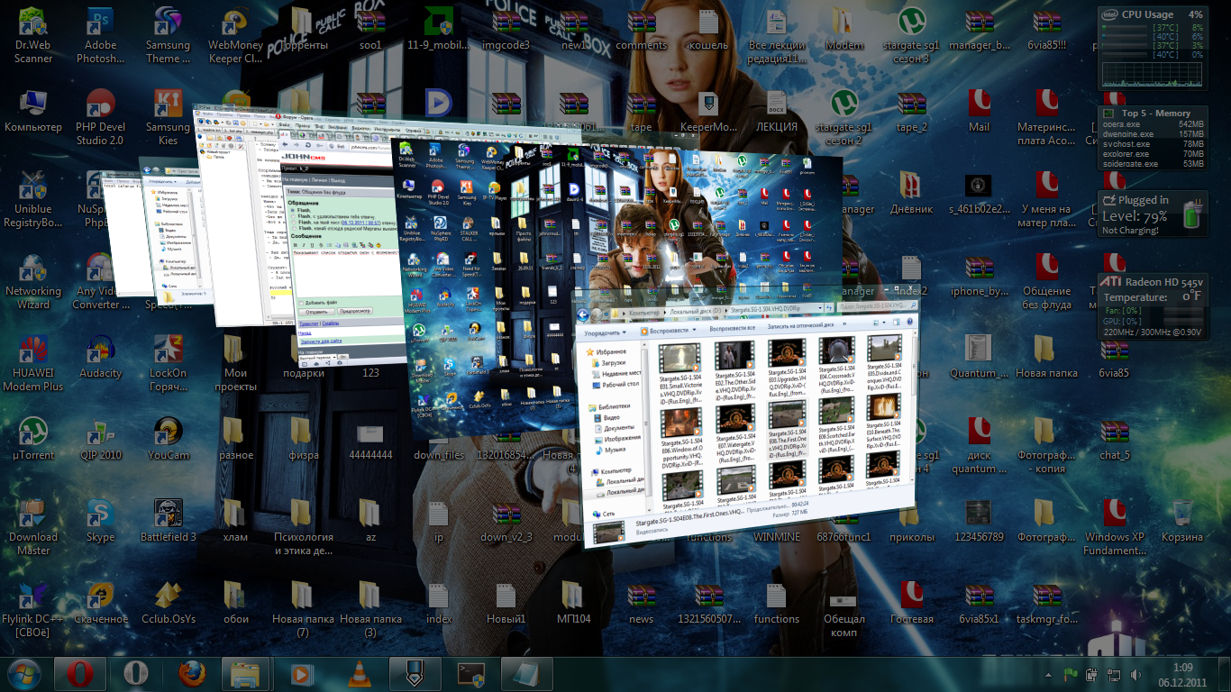Open the red Opera browser taskbar button
The width and height of the screenshot is (1231, 692).
click(x=80, y=674)
